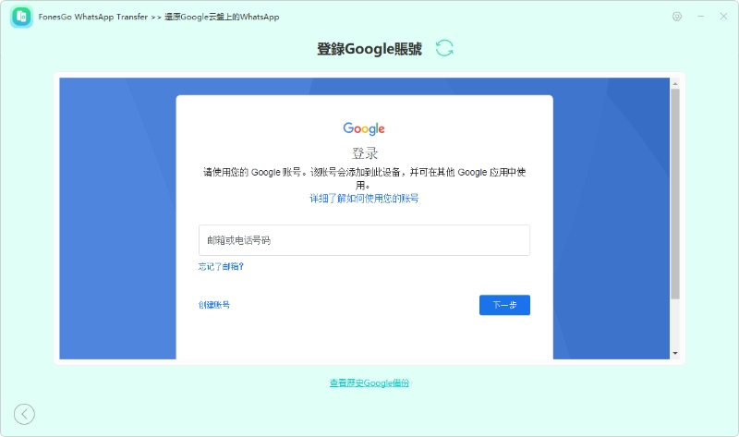The image size is (739, 437).
Task: Open 详细了解如何使用您的账号 link
Action: coord(364,199)
